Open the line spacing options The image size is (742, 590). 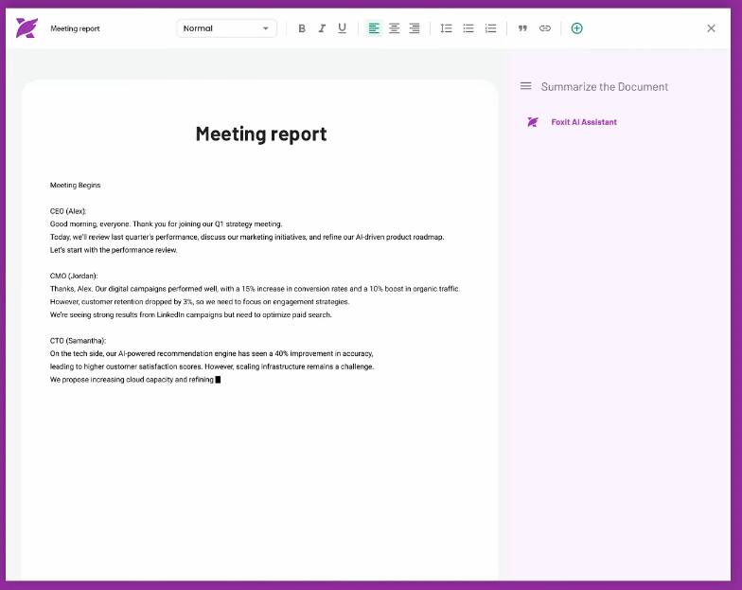[446, 28]
